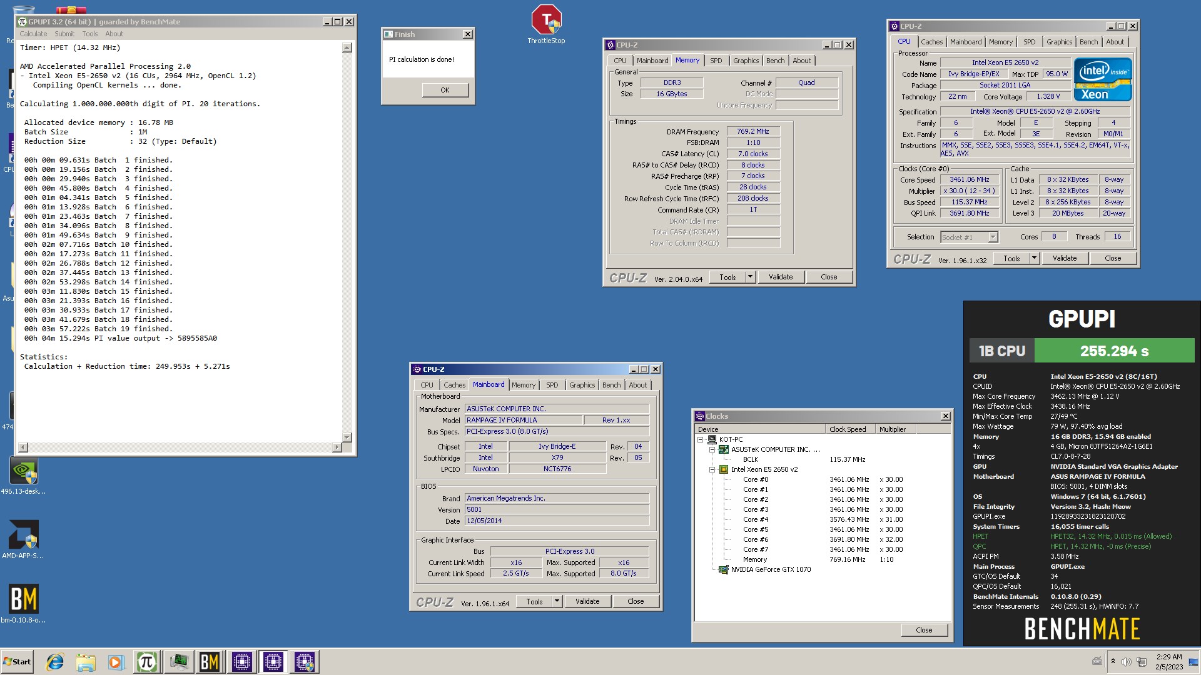This screenshot has height=675, width=1201.
Task: Click the 255.294 s result in BenchMate panel
Action: (1114, 351)
